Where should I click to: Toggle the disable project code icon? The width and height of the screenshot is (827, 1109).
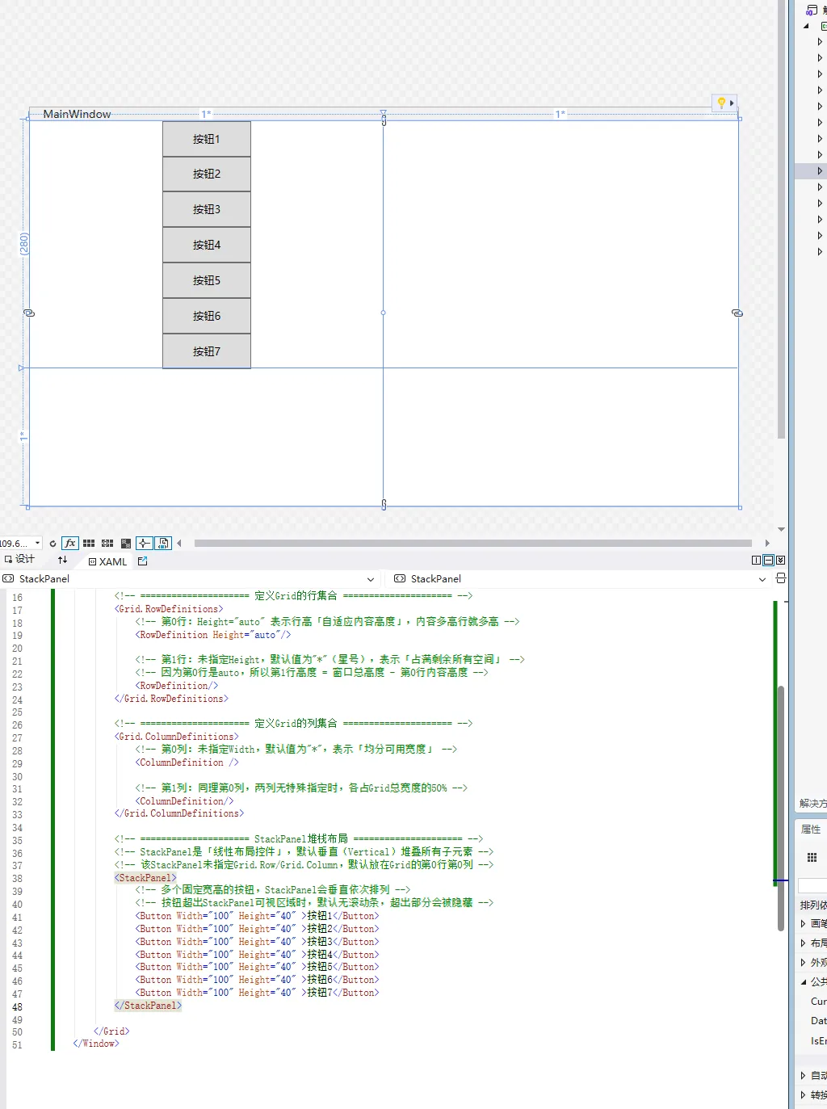(163, 544)
